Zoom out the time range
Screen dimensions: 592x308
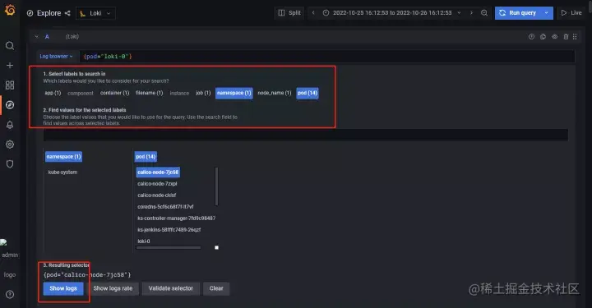[x=484, y=13]
